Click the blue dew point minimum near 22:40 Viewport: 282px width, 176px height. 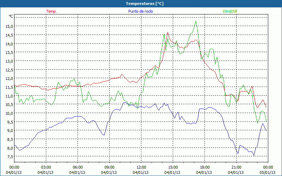pyautogui.click(x=254, y=155)
